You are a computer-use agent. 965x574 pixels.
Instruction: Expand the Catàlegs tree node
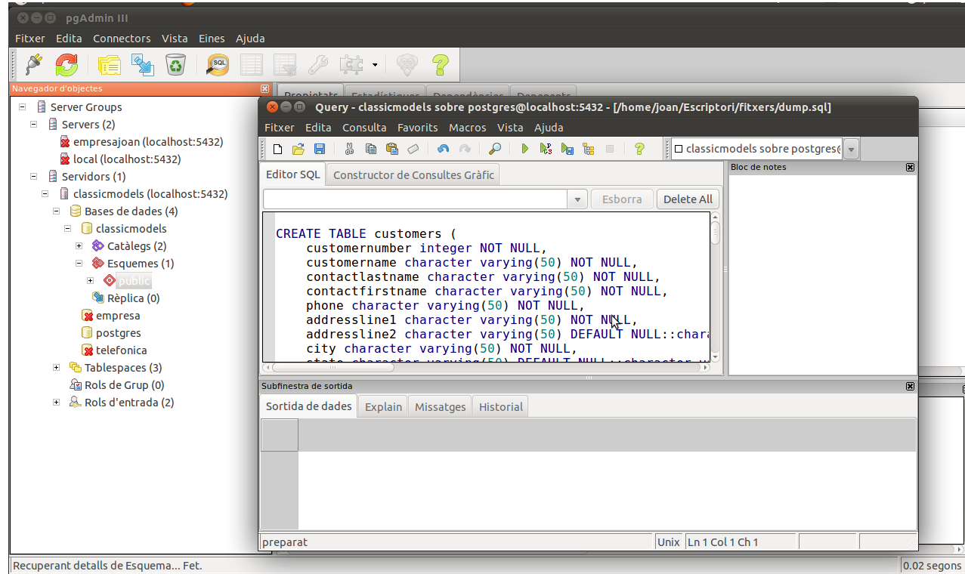pos(79,246)
